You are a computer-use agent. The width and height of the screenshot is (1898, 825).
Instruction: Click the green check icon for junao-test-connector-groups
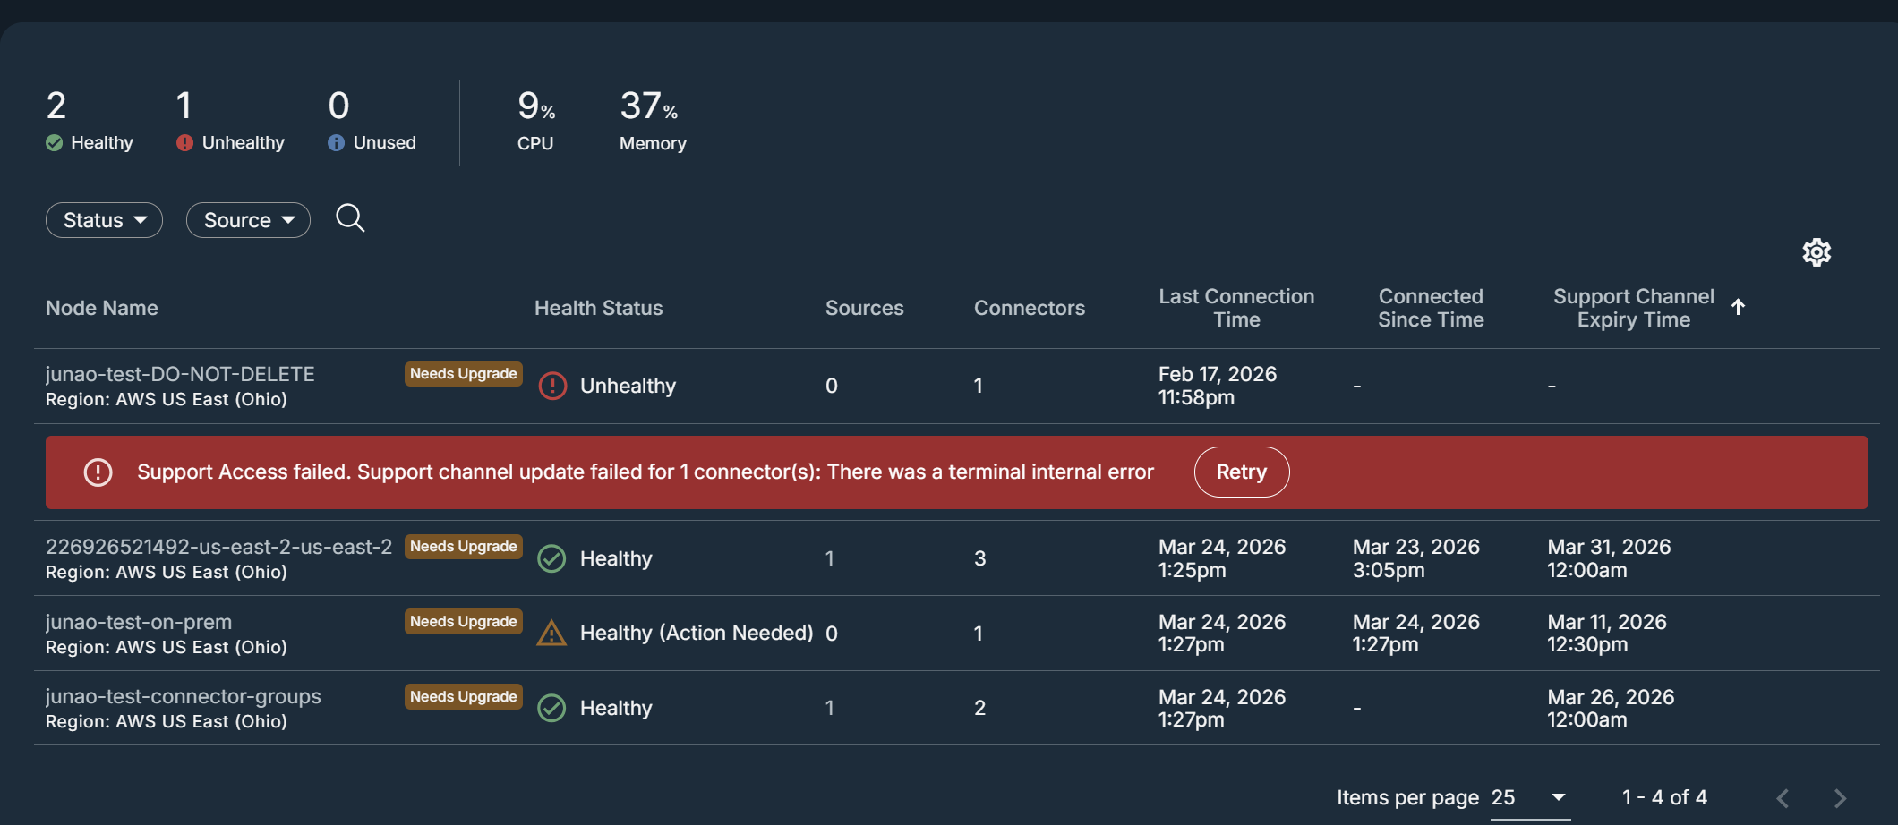click(551, 708)
